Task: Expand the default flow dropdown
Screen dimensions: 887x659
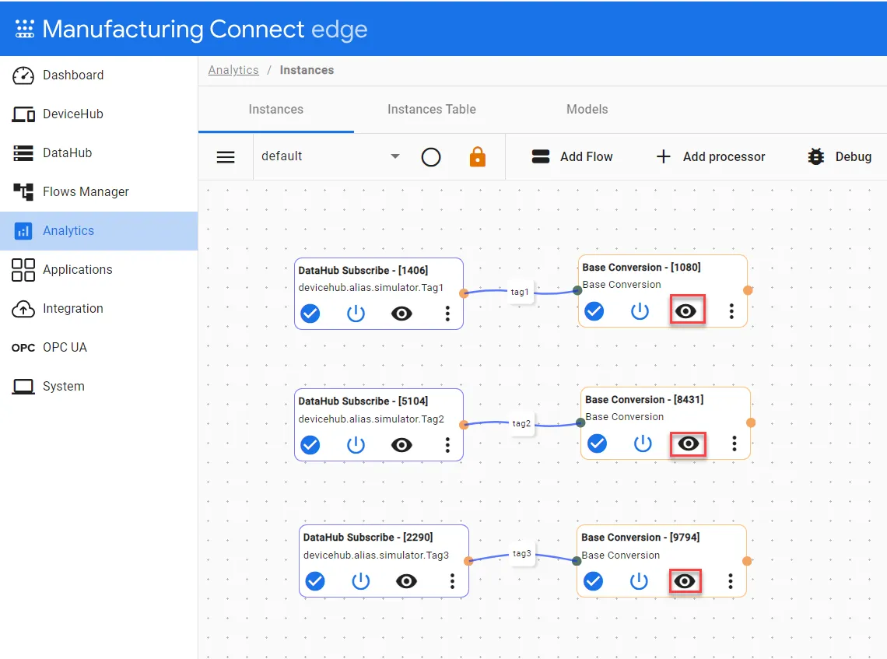Action: pos(331,156)
